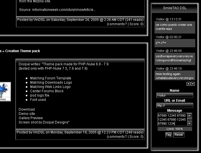201x153 pixels.
Task: Click inside the Message text area
Action: click(172, 119)
